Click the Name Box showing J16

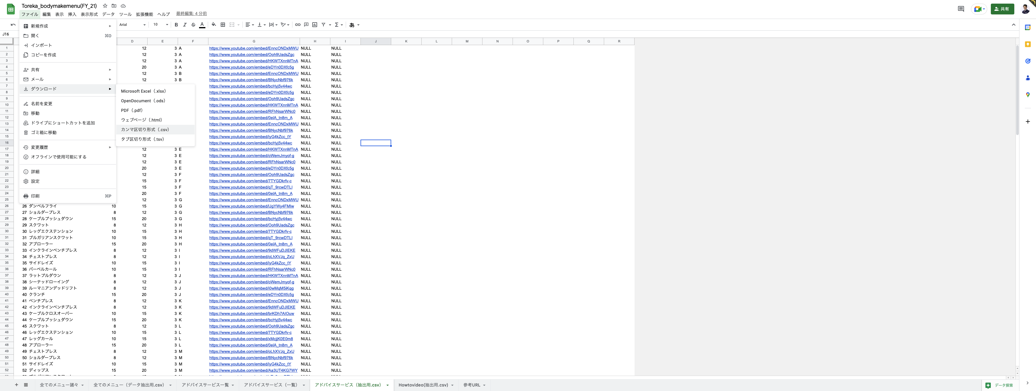point(6,34)
